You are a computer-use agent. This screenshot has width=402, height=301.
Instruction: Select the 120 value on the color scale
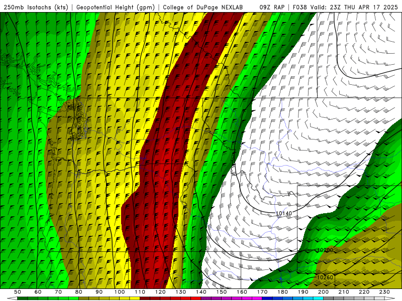160,292
